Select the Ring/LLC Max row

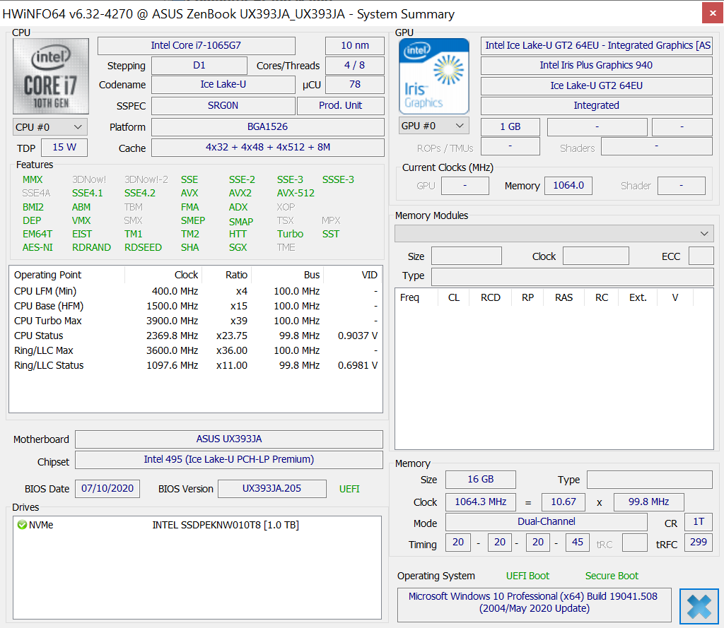(196, 350)
